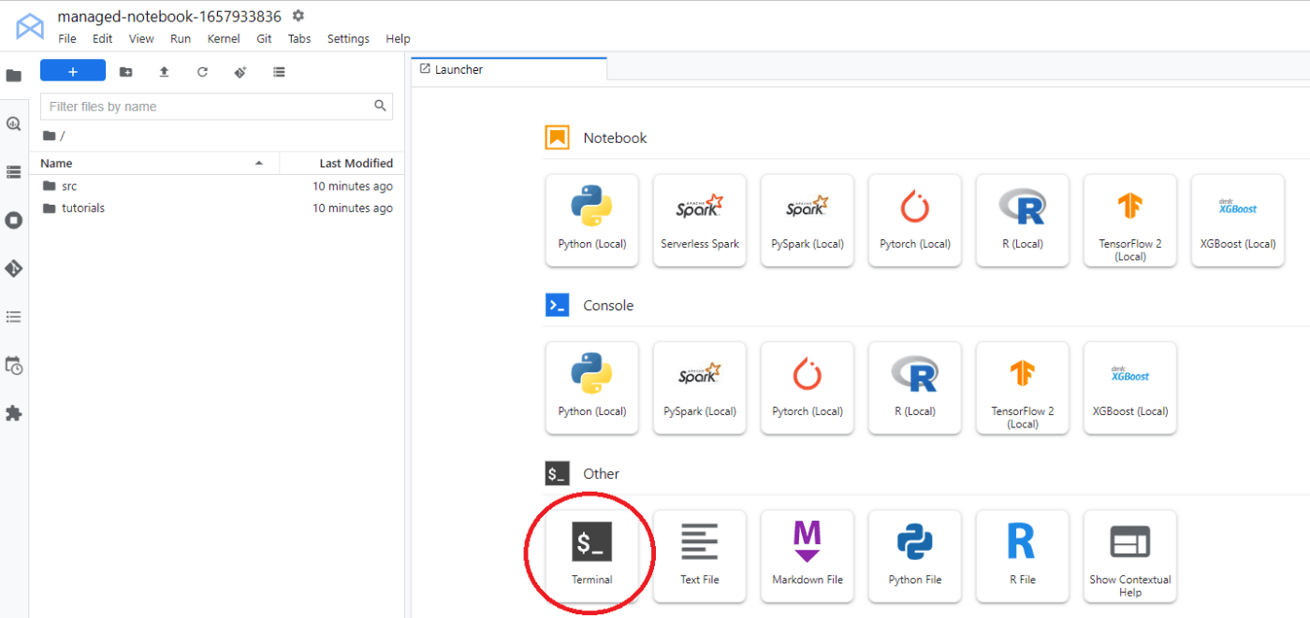Viewport: 1310px width, 618px height.
Task: Open Show Contextual Help
Action: tap(1129, 555)
